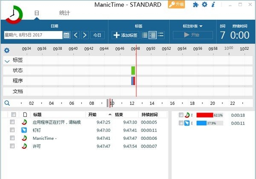This screenshot has height=179, width=256.
Task: Click the day-range slider handle near 10
Action: coord(110,103)
